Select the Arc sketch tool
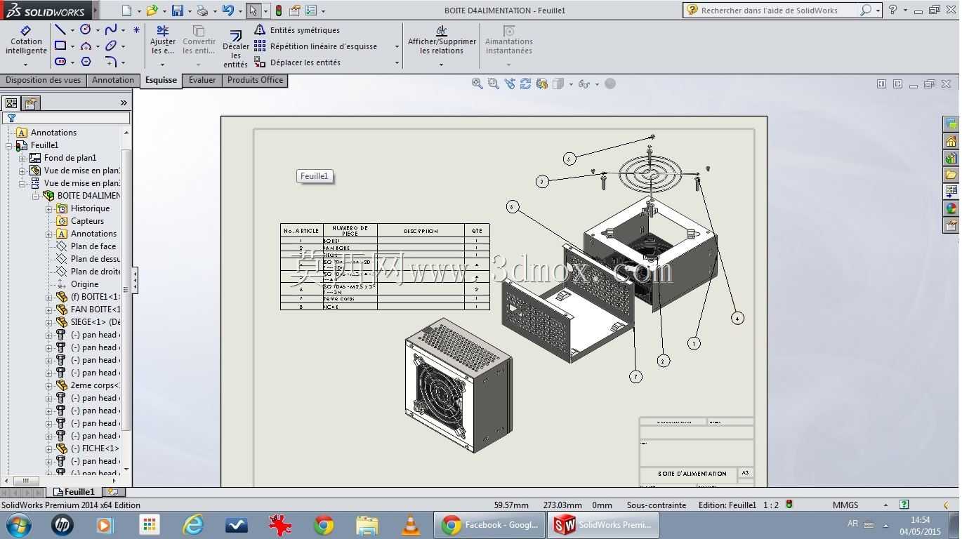 coord(86,46)
